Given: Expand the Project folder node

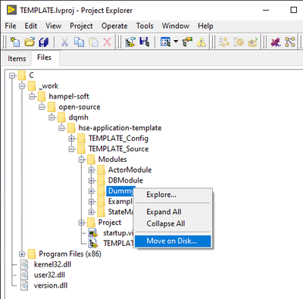Looking at the screenshot, I should 82,223.
